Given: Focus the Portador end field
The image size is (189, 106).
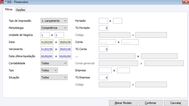Looking at the screenshot, I should (118, 21).
